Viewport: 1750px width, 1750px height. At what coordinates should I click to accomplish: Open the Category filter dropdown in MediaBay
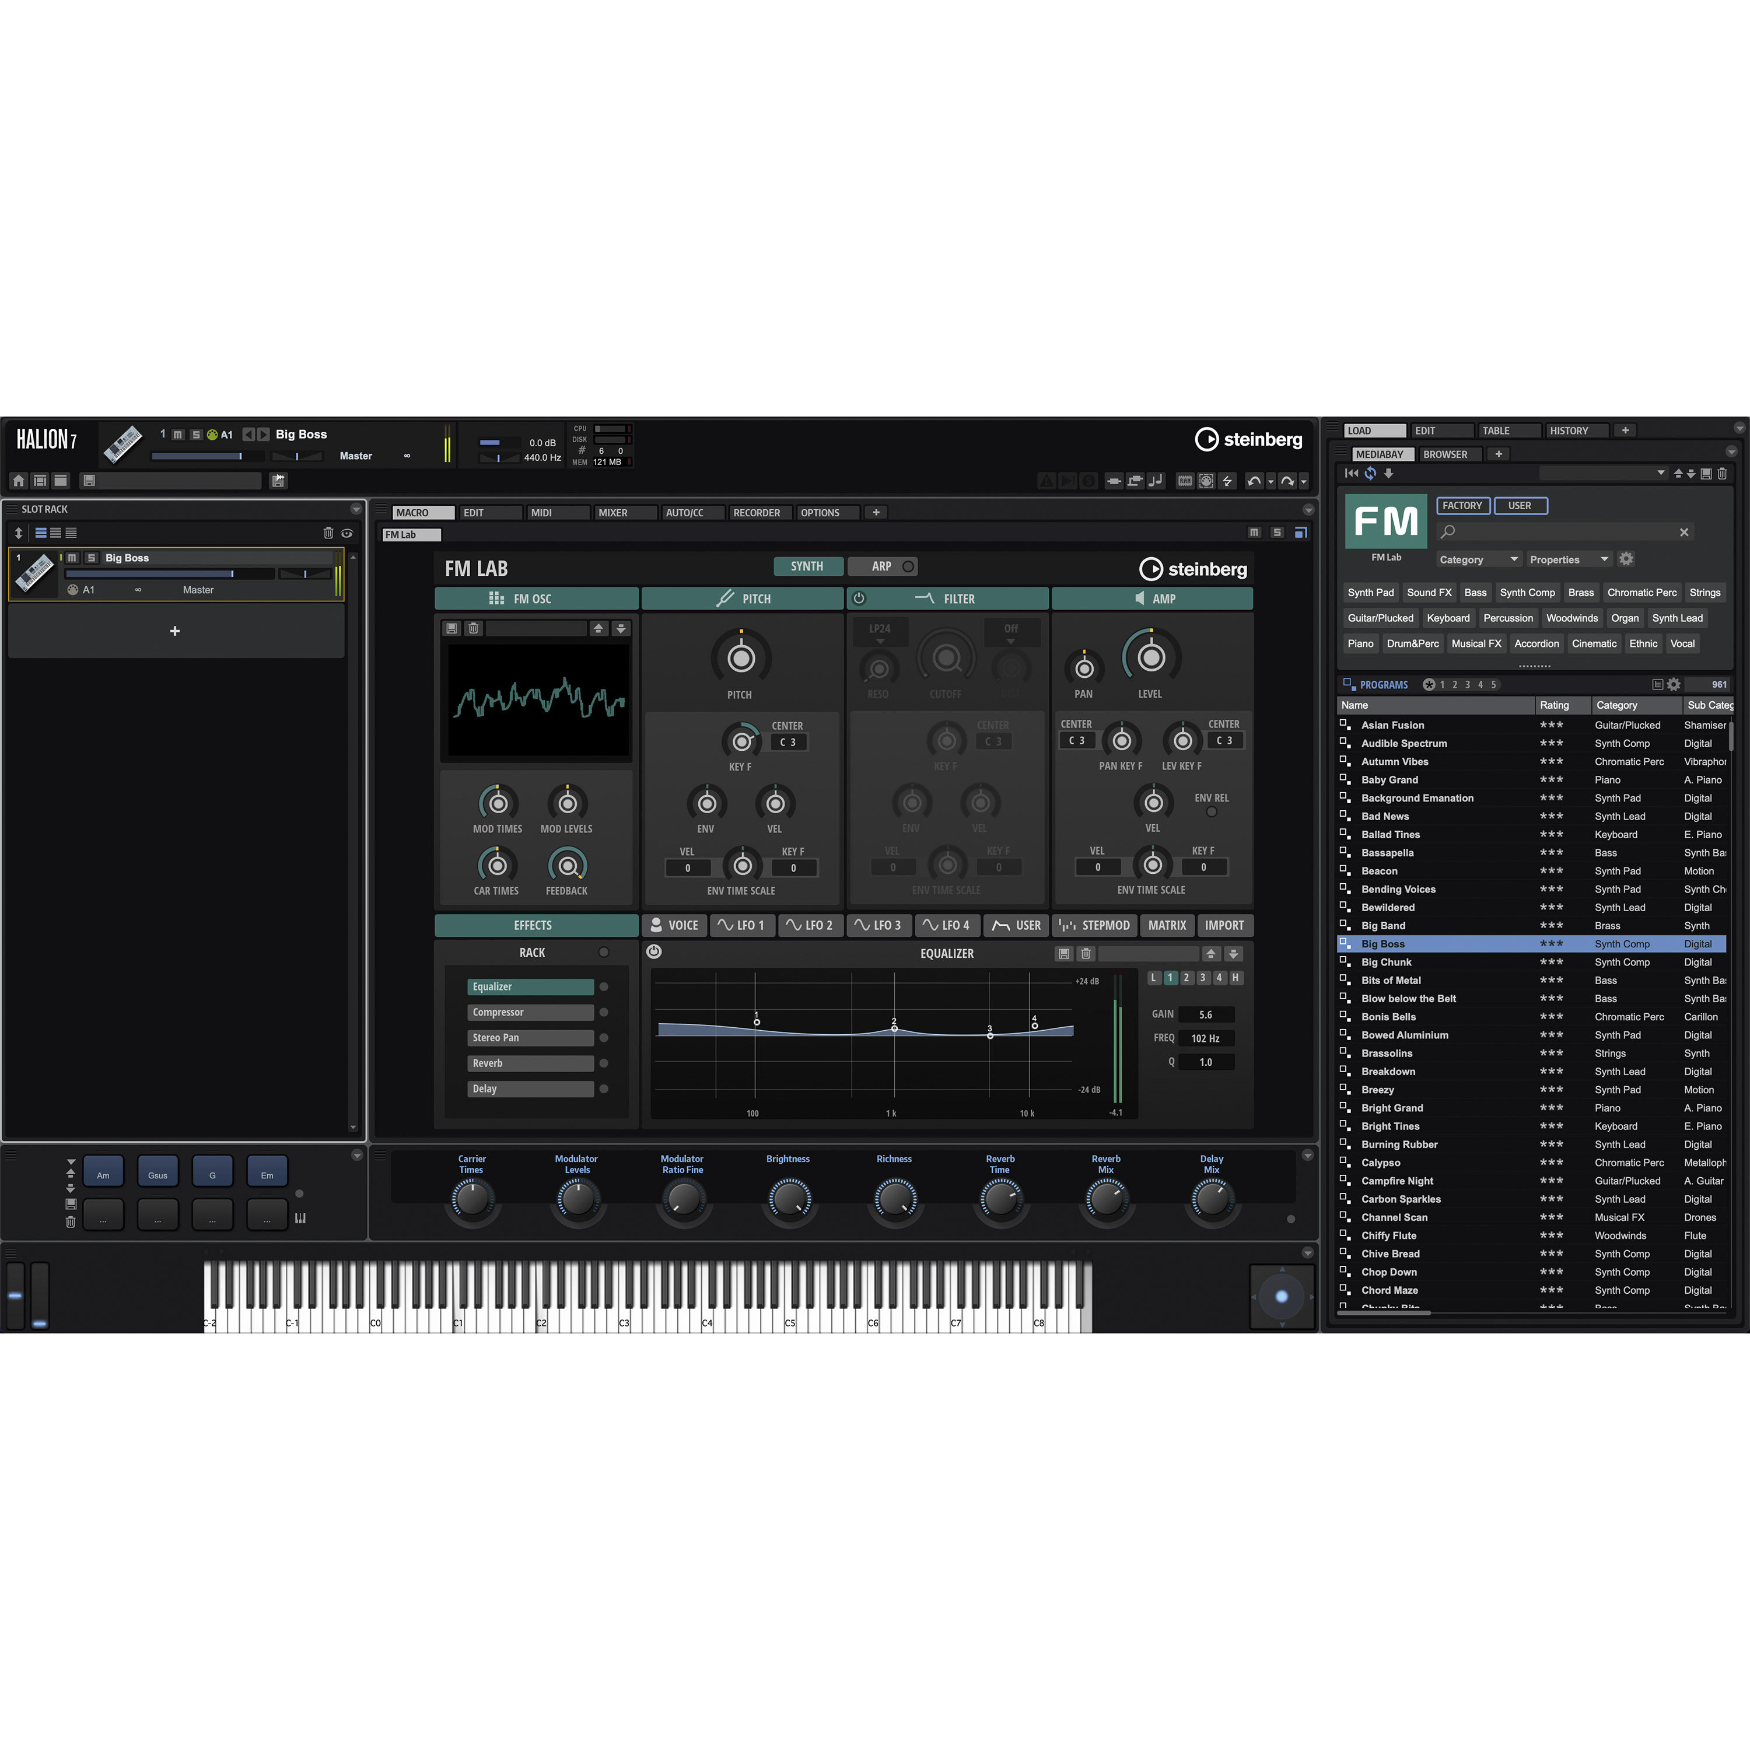1479,560
